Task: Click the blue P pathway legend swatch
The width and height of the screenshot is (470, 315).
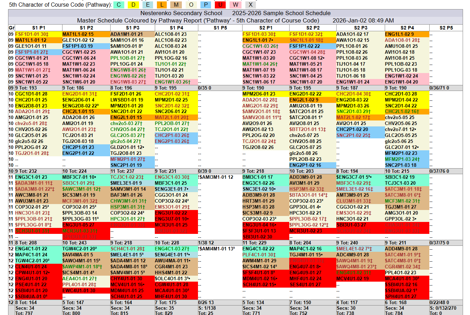Action: (x=206, y=5)
